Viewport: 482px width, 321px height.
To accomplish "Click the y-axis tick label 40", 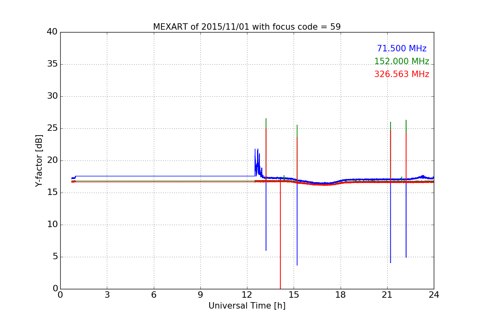I will (x=52, y=32).
